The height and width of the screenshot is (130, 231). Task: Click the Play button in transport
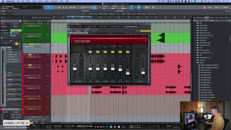click(x=115, y=127)
